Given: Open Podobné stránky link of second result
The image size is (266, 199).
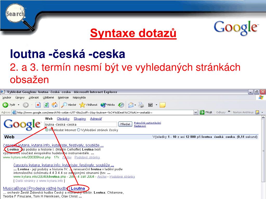Looking at the screenshot, I should [x=122, y=176].
